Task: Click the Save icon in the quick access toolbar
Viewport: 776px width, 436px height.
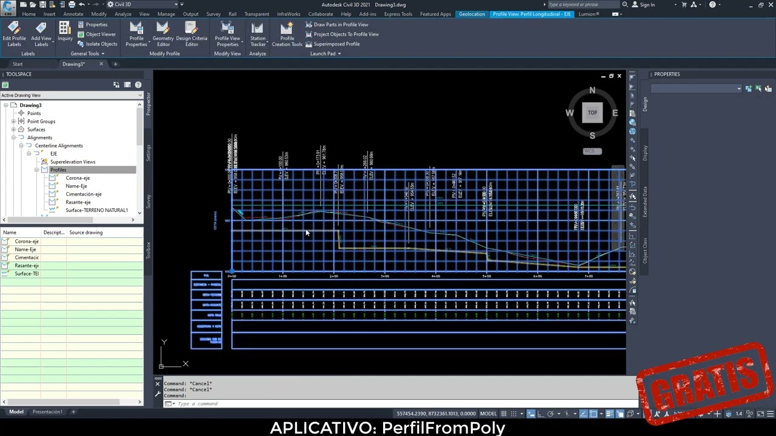Action: click(x=42, y=4)
